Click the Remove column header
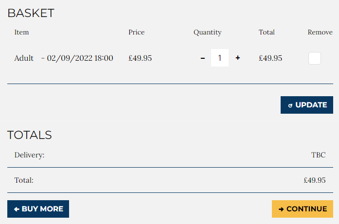This screenshot has height=224, width=339. pos(320,33)
